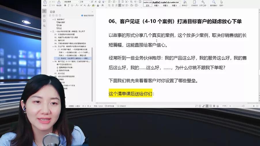Open the Document Assistant (文档助手)

(x=194, y=3)
